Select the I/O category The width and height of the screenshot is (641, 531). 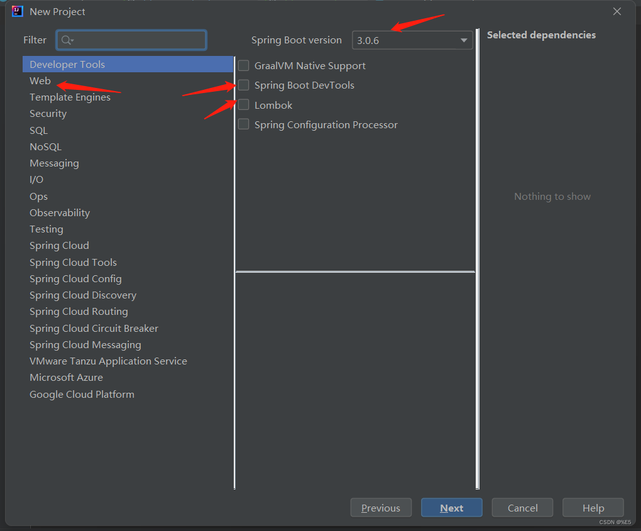(128, 180)
